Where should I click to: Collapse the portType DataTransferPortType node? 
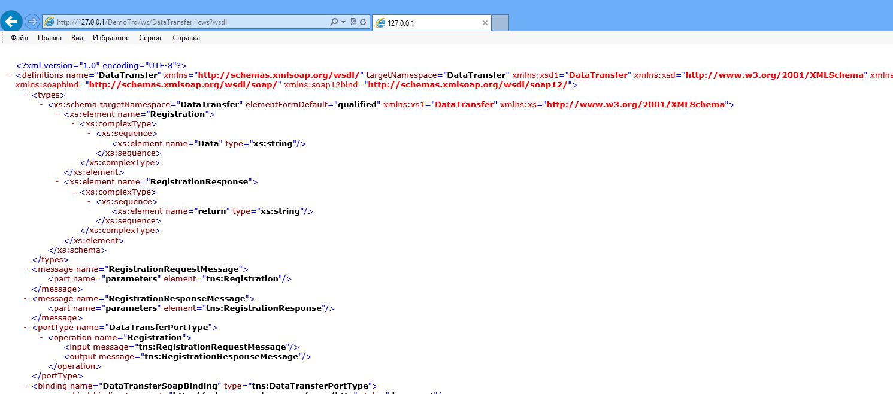tap(25, 328)
